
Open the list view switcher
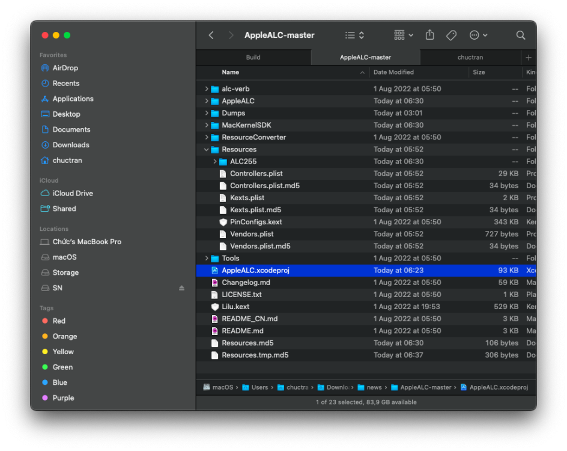(x=354, y=35)
